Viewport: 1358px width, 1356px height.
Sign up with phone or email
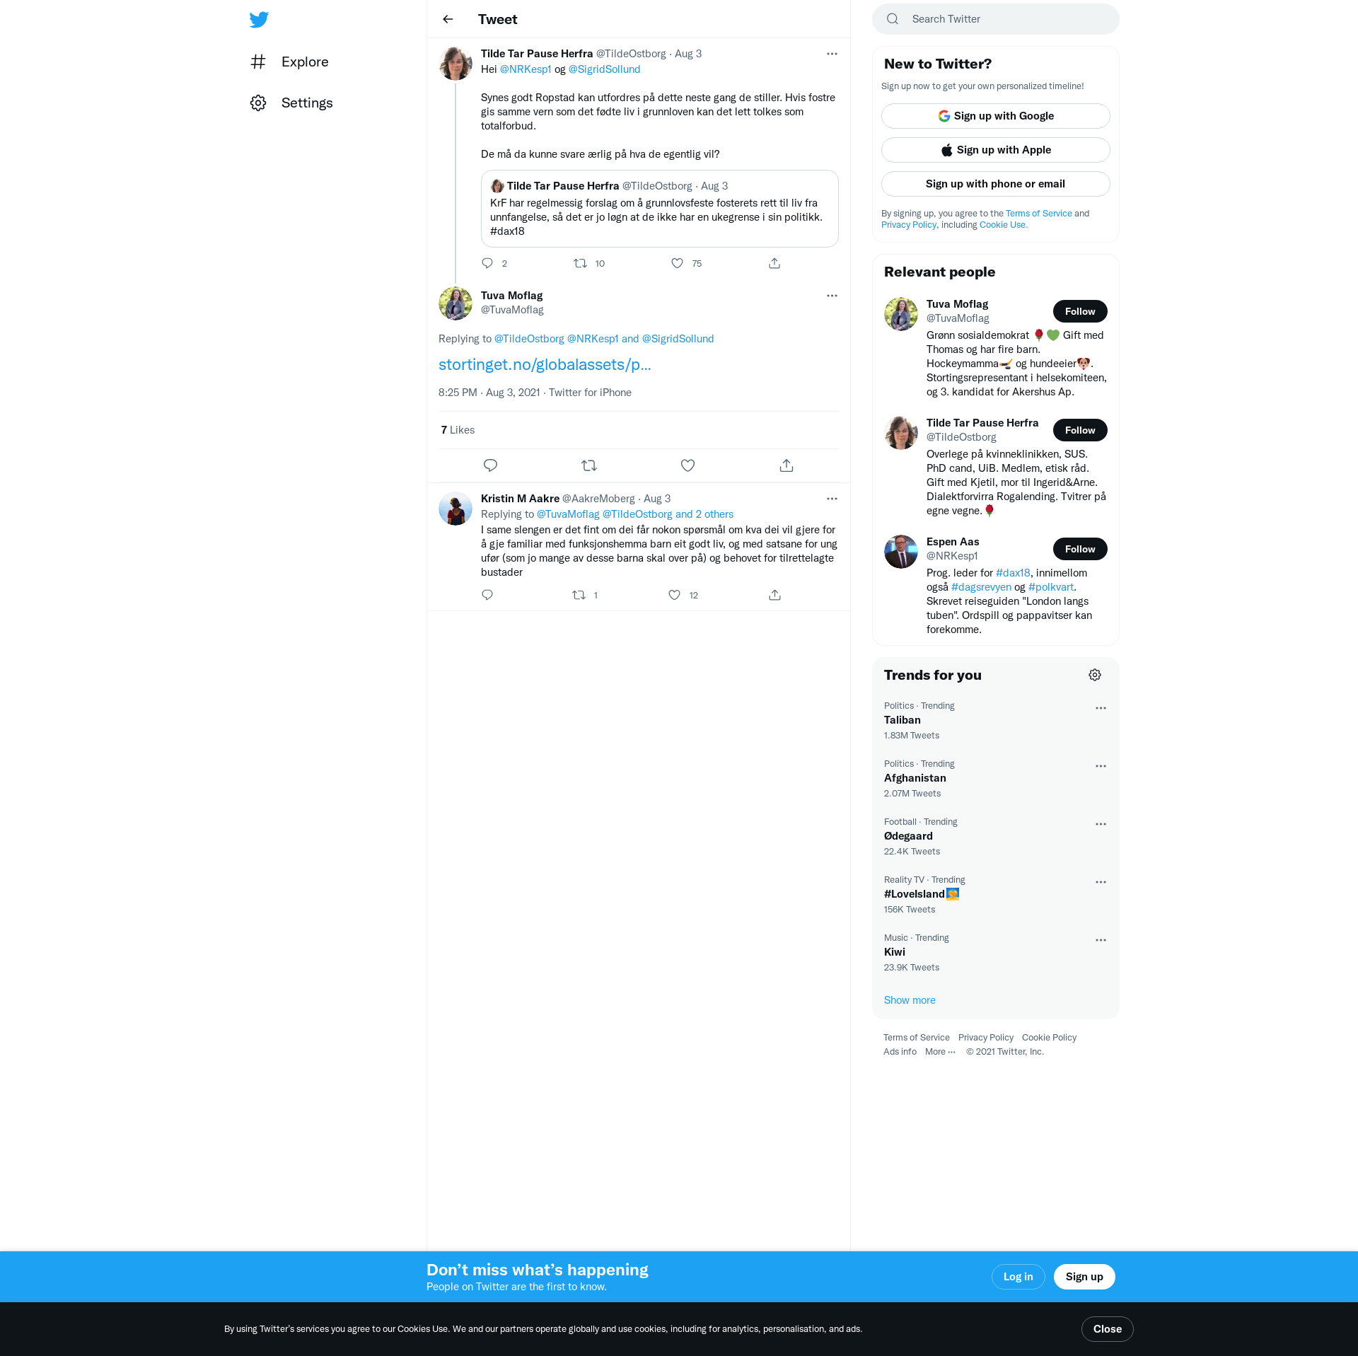pyautogui.click(x=996, y=184)
